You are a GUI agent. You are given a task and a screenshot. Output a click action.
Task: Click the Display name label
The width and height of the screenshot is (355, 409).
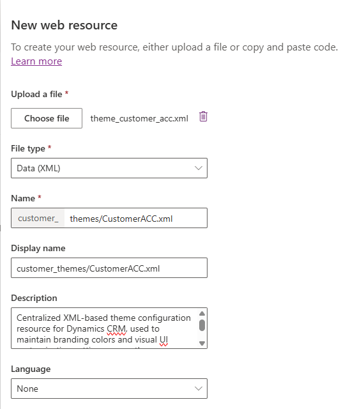pyautogui.click(x=38, y=248)
